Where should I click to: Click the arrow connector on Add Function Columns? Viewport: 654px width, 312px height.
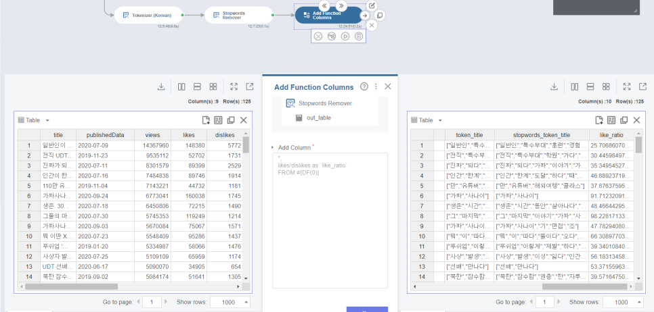(x=364, y=16)
